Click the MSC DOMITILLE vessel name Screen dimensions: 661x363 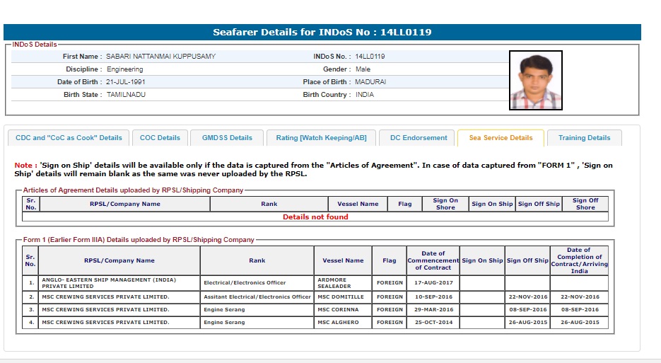[x=343, y=297]
